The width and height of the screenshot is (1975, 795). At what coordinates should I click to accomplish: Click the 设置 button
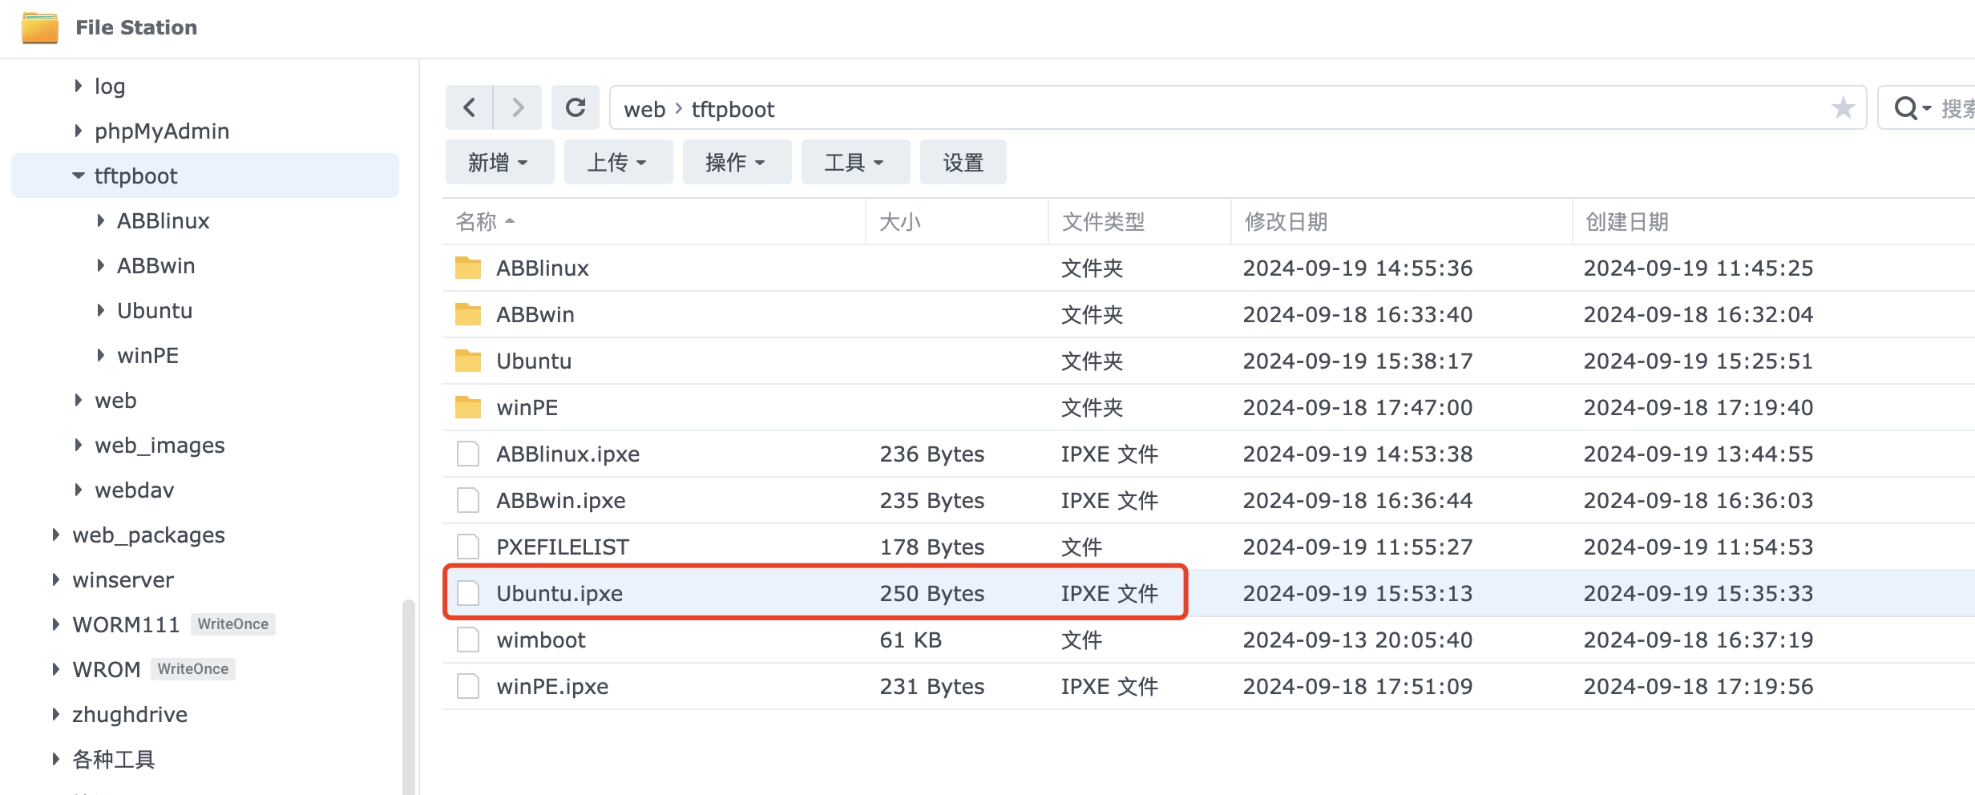(963, 162)
